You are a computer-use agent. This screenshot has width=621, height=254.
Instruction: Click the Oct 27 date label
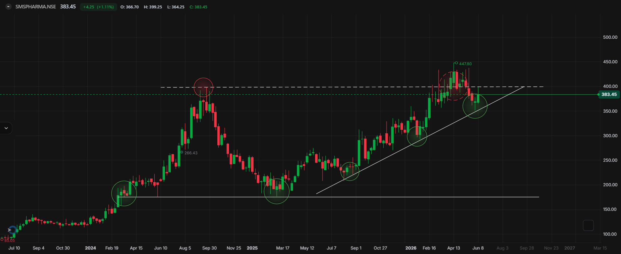point(380,248)
